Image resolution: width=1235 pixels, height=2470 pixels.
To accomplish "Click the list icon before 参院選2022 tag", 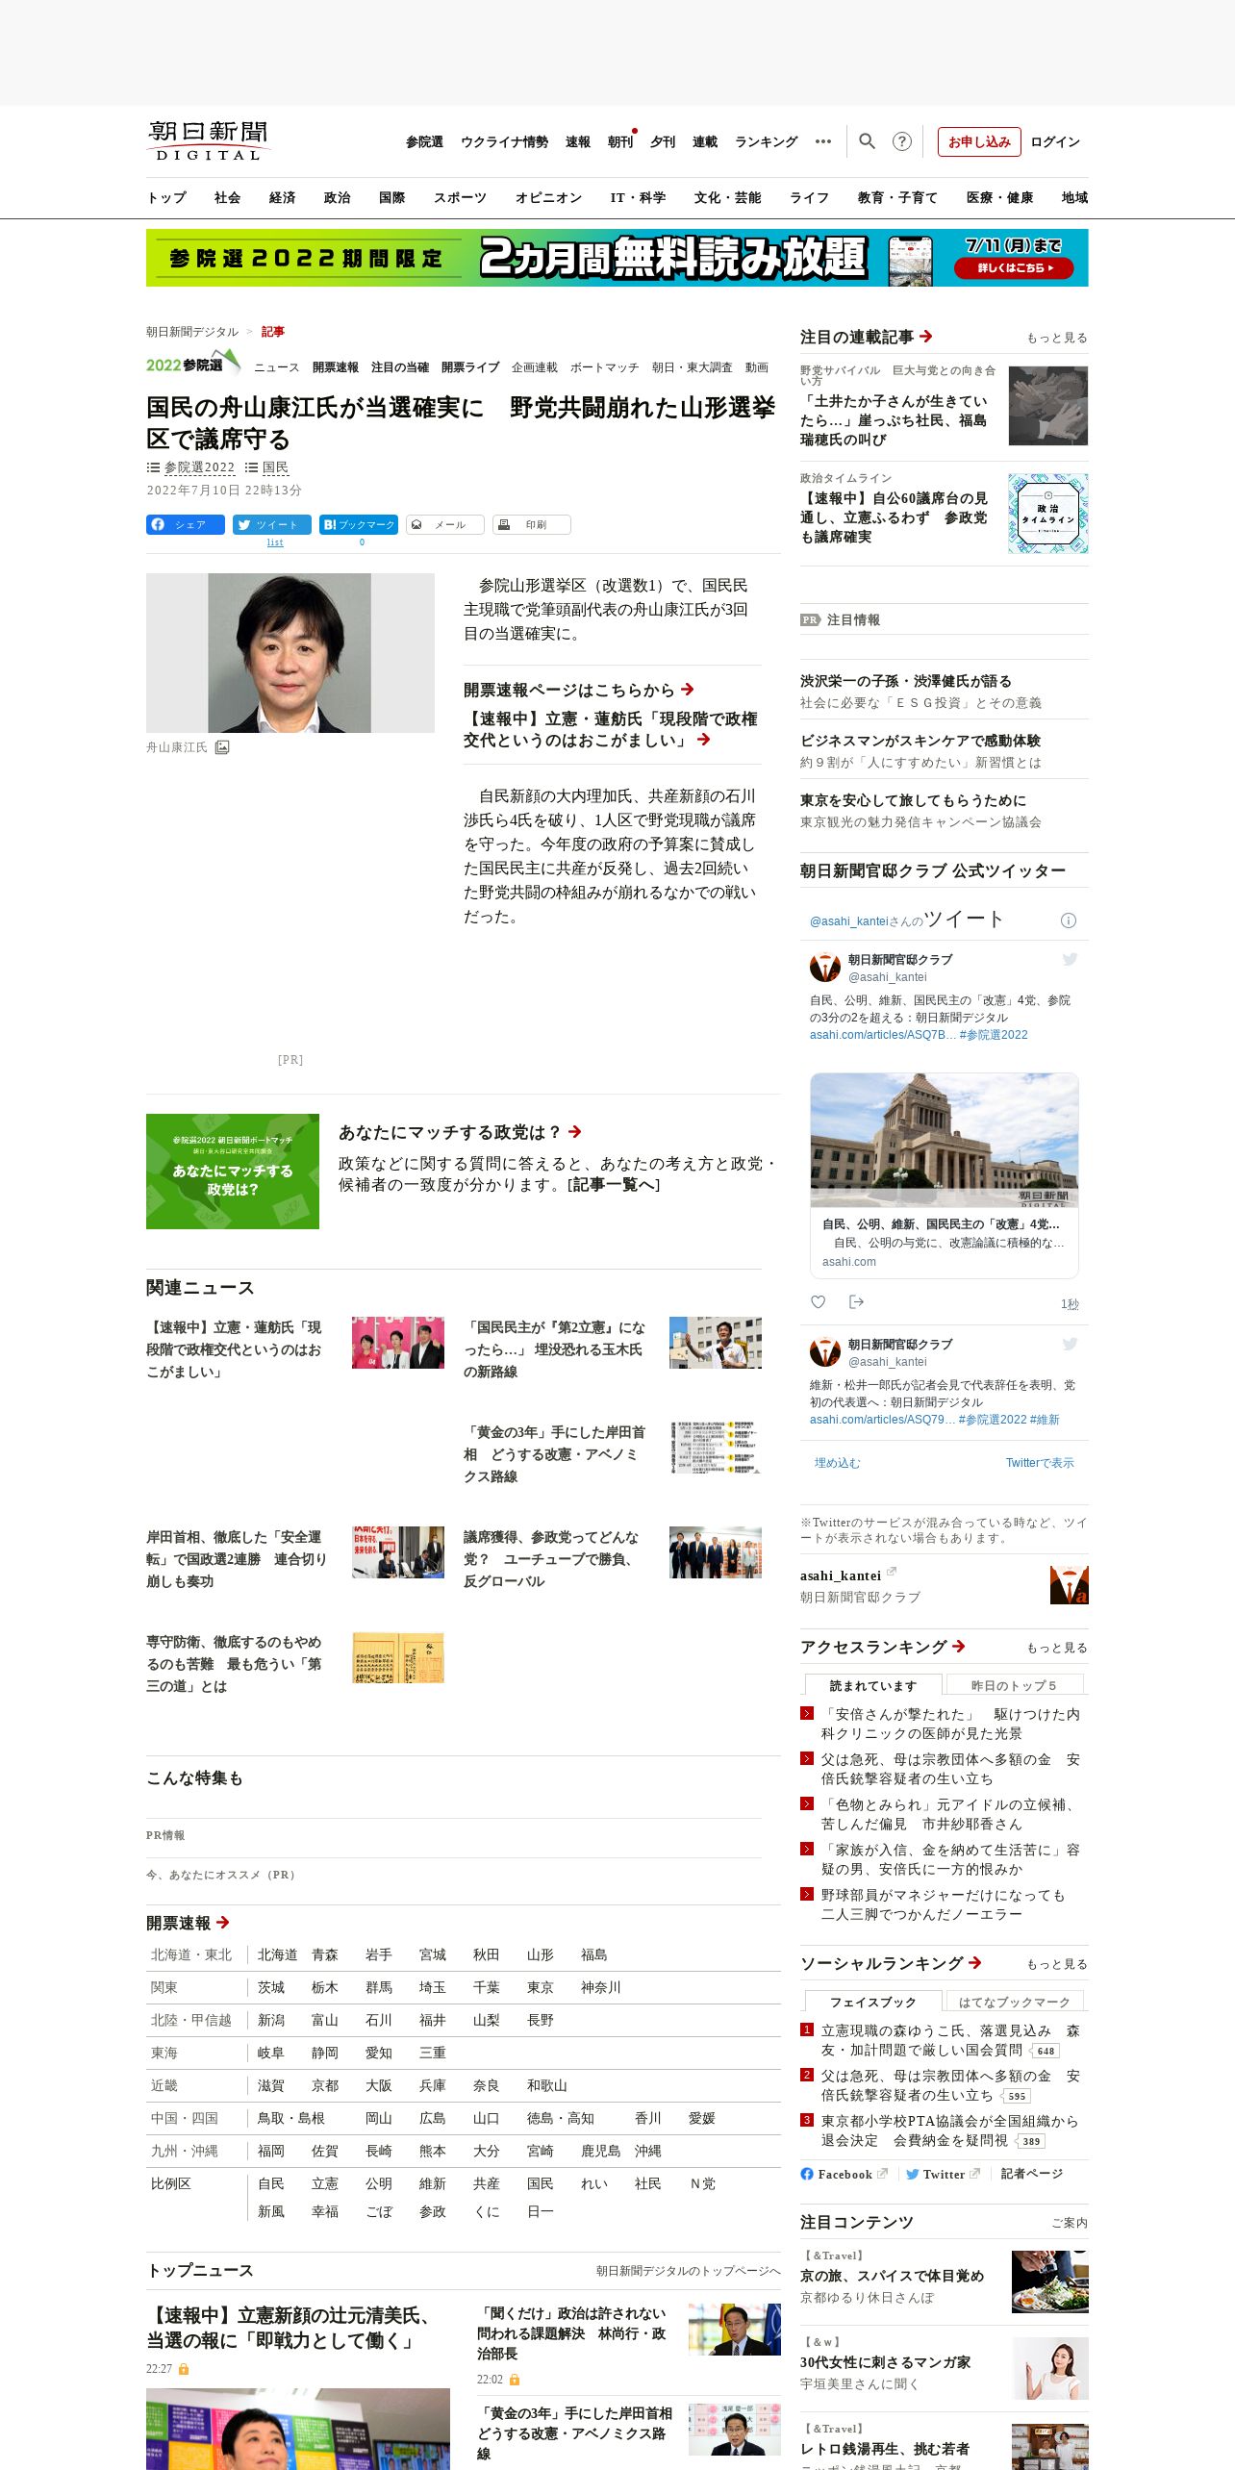I will click(153, 467).
